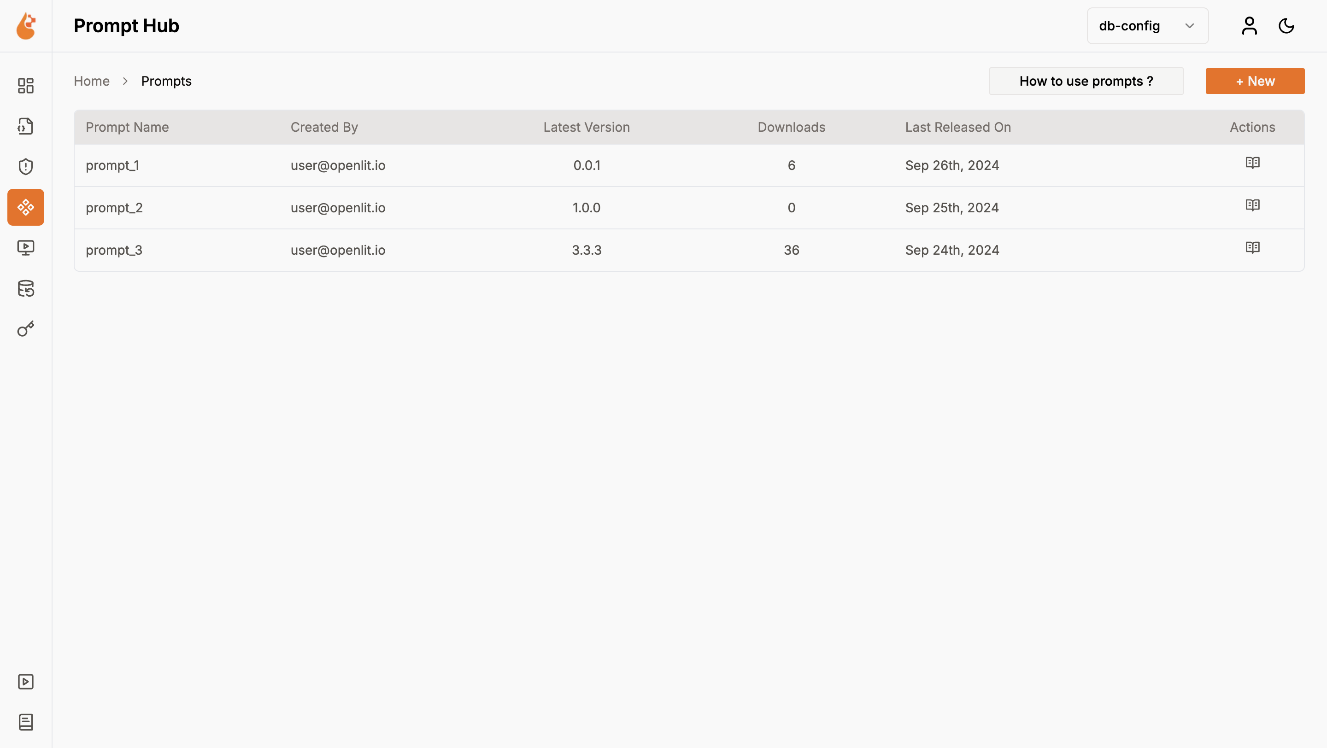Click prompt_2's downloads value 0
Image resolution: width=1327 pixels, height=748 pixels.
coord(791,207)
